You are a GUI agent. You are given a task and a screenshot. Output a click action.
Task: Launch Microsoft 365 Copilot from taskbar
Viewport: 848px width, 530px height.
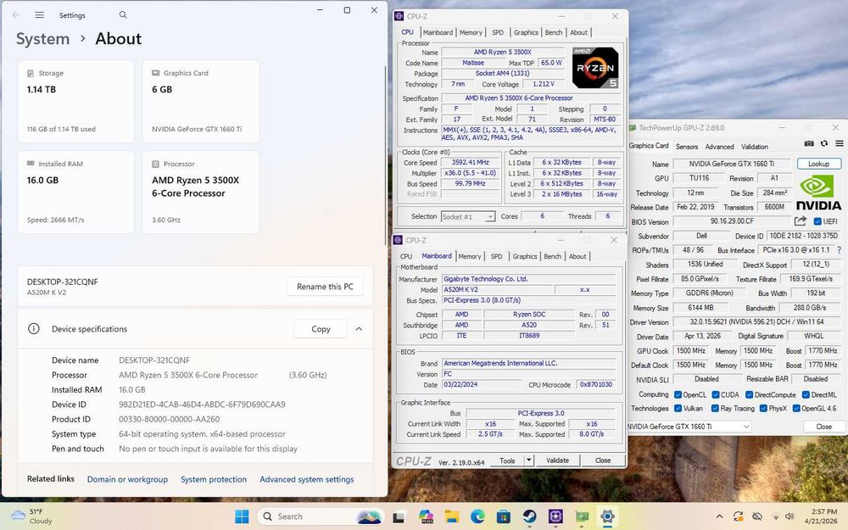pos(427,516)
